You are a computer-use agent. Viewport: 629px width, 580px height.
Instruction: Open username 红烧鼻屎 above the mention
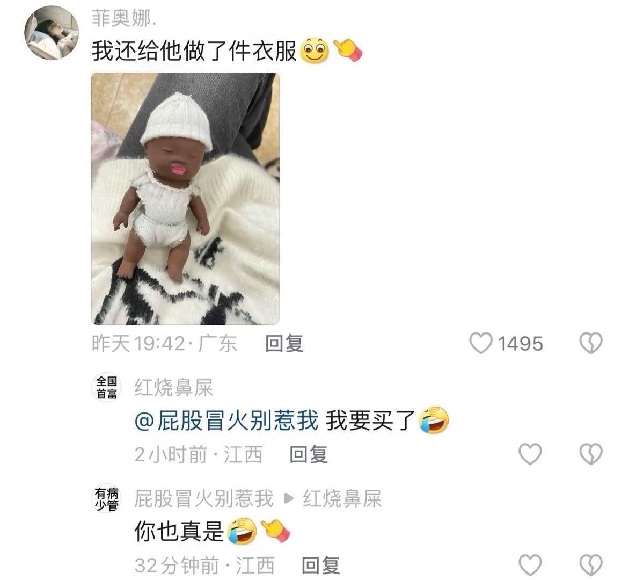pos(174,388)
